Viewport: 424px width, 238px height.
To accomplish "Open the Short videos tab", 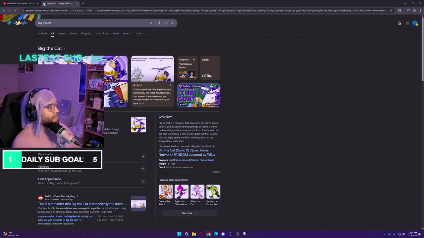I will [x=102, y=33].
